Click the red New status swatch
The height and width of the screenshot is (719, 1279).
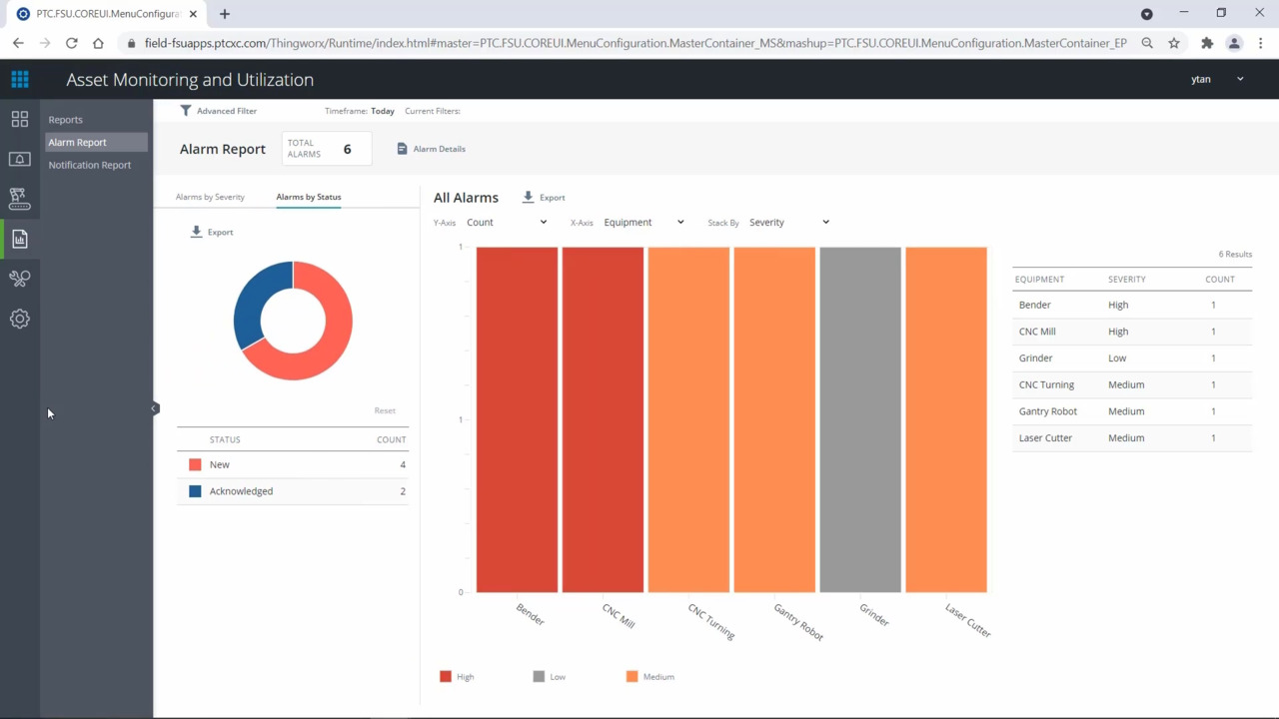(195, 463)
